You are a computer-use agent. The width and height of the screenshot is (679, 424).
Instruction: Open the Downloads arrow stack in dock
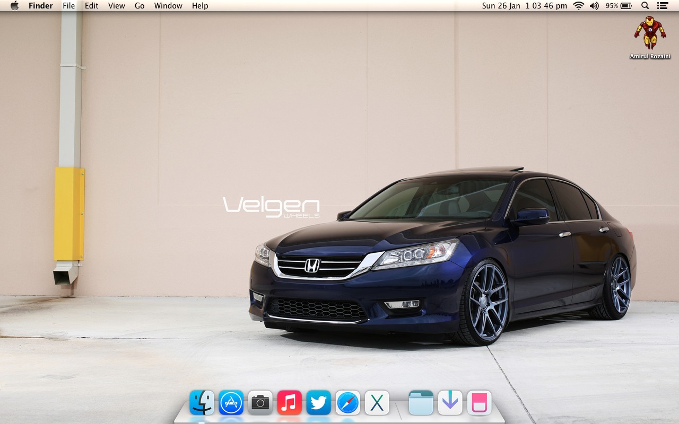450,403
